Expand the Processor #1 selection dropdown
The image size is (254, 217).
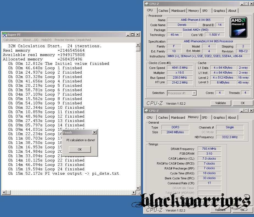tap(194, 93)
